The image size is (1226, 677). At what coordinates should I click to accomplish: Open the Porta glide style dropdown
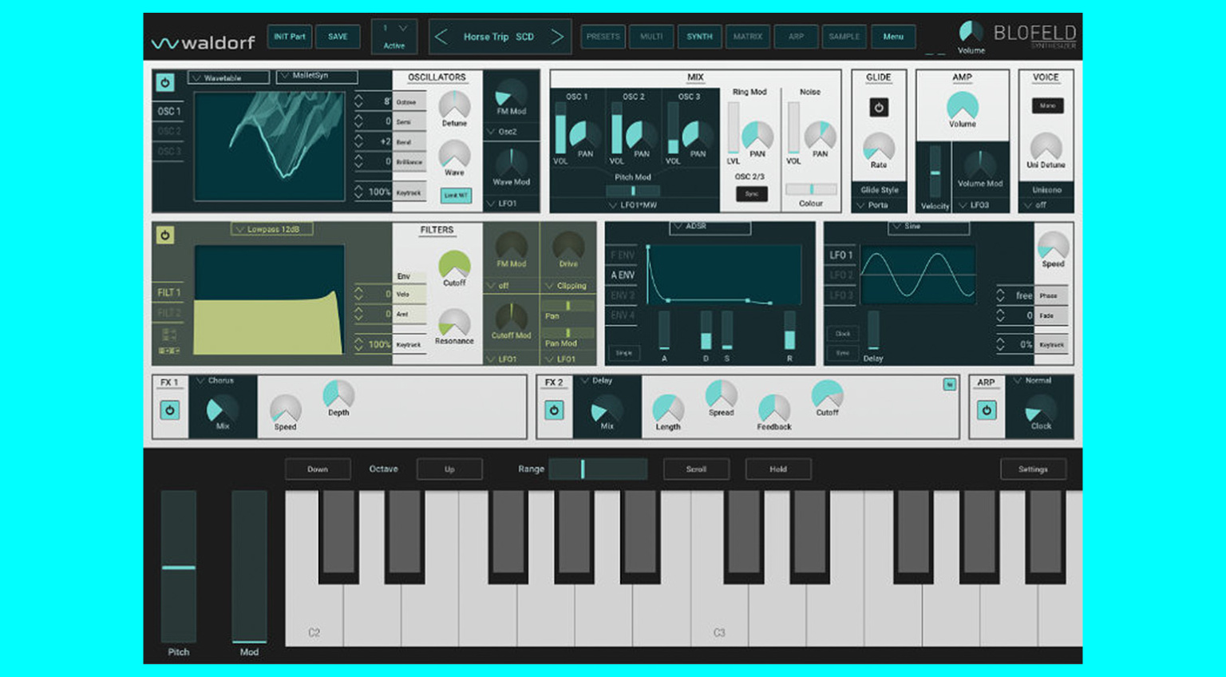point(879,205)
